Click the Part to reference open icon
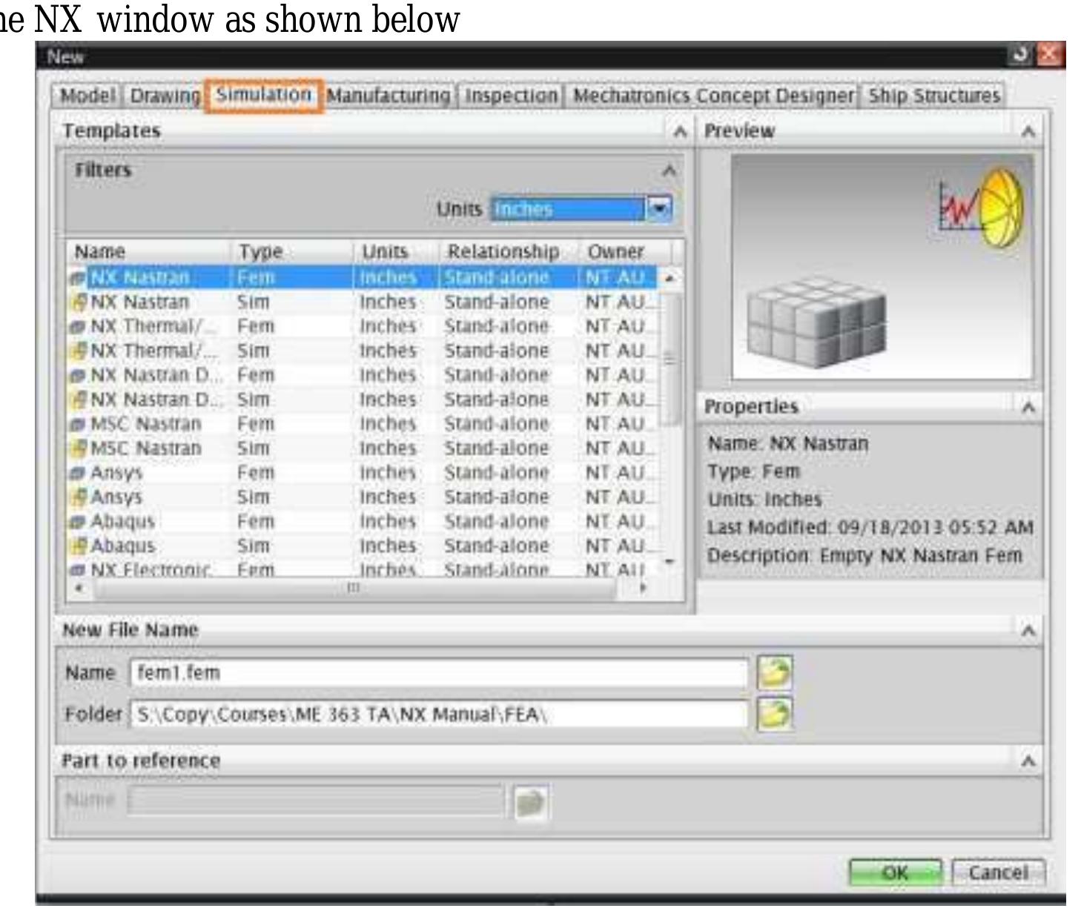The width and height of the screenshot is (1081, 914). click(x=531, y=803)
